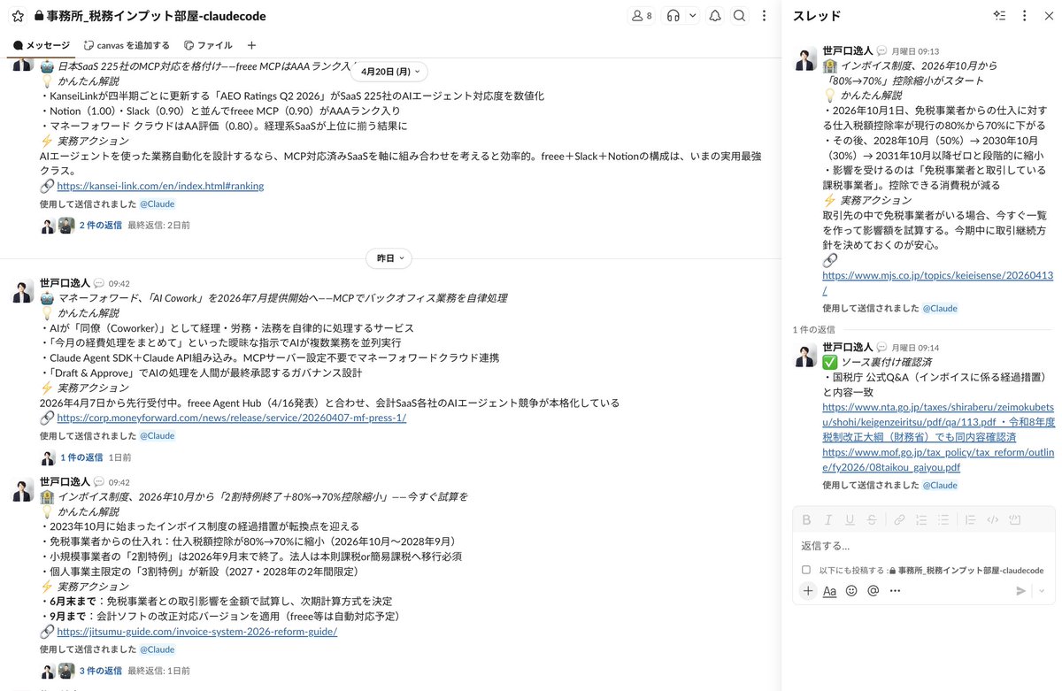The height and width of the screenshot is (691, 1062).
Task: Toggle strikethrough formatting in reply composer
Action: point(872,519)
